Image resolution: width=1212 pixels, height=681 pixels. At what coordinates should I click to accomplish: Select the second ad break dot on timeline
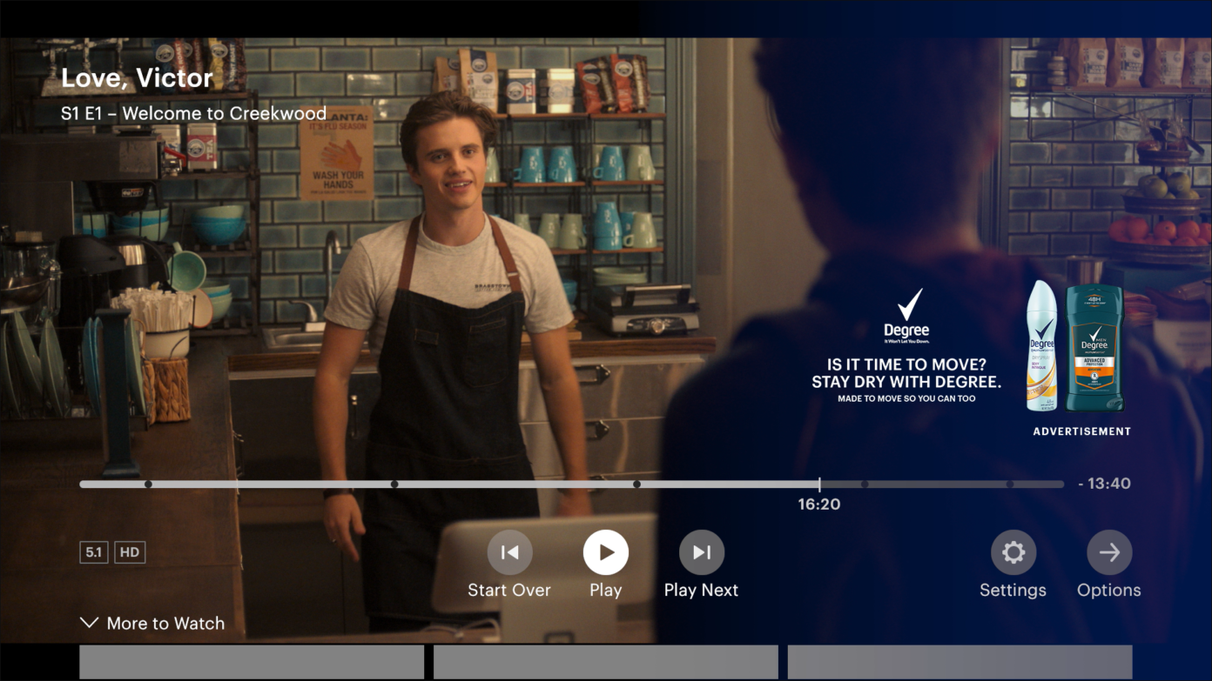394,484
